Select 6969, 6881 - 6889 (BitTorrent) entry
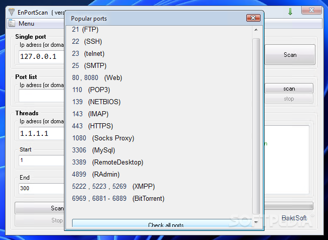The height and width of the screenshot is (240, 328). click(118, 198)
